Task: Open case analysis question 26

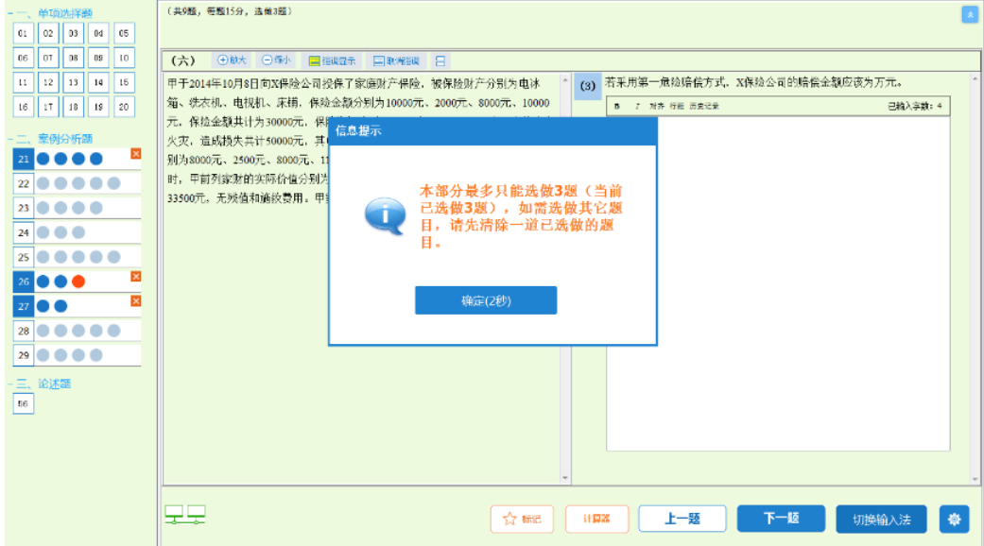Action: click(x=24, y=282)
